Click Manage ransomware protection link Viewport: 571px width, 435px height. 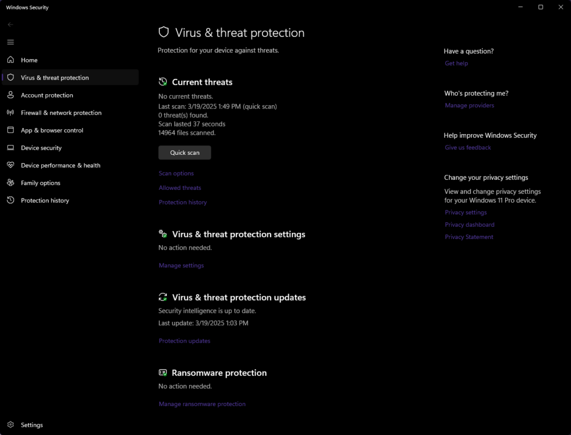click(x=202, y=404)
